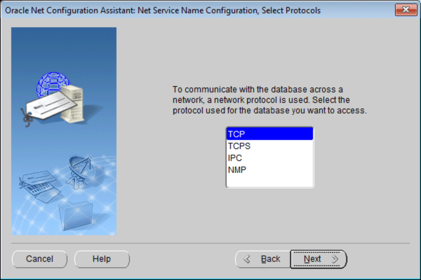Go Back to the previous step
421x280 pixels.
pos(263,259)
